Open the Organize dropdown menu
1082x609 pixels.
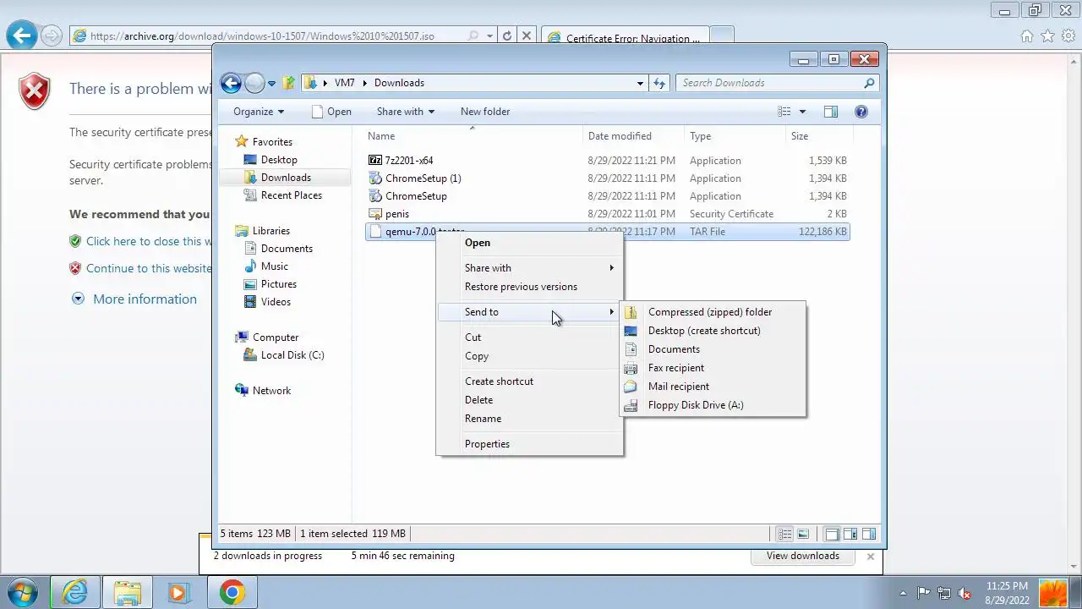tap(259, 112)
